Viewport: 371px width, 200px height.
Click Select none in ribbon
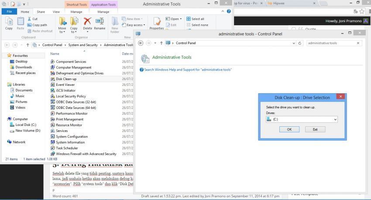coord(197,25)
